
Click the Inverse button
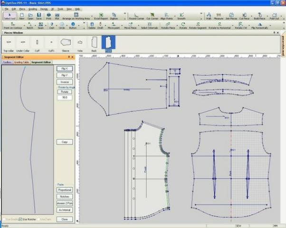(x=65, y=82)
